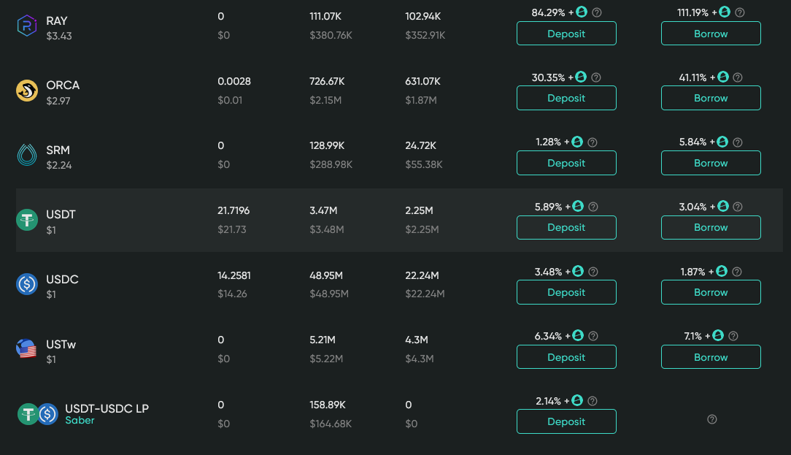Deposit into the USDT market
The image size is (791, 455).
[x=566, y=228]
